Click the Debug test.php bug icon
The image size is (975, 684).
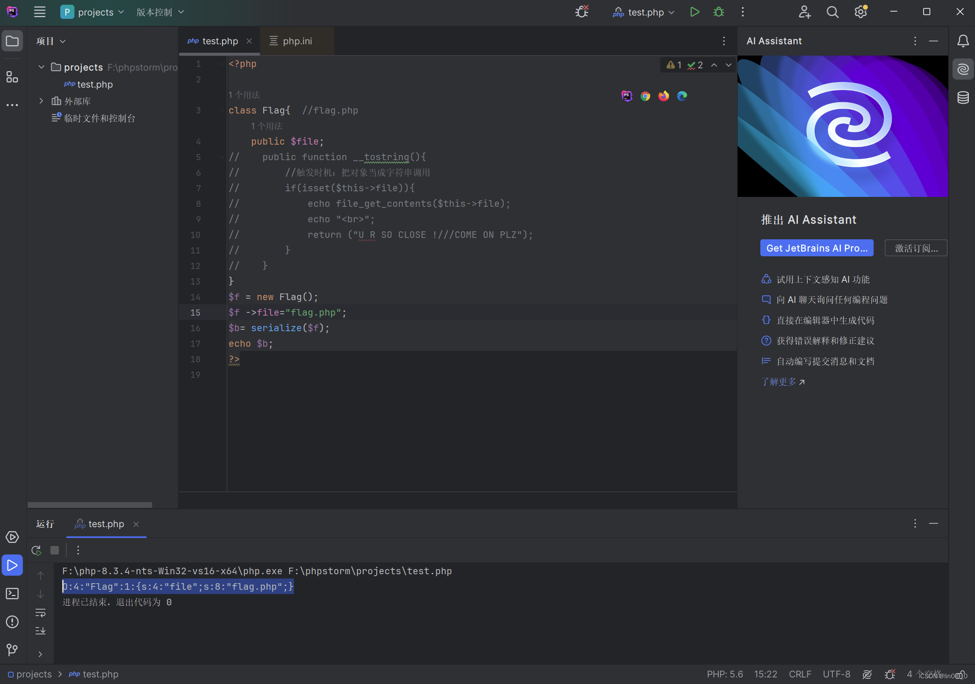pyautogui.click(x=718, y=12)
